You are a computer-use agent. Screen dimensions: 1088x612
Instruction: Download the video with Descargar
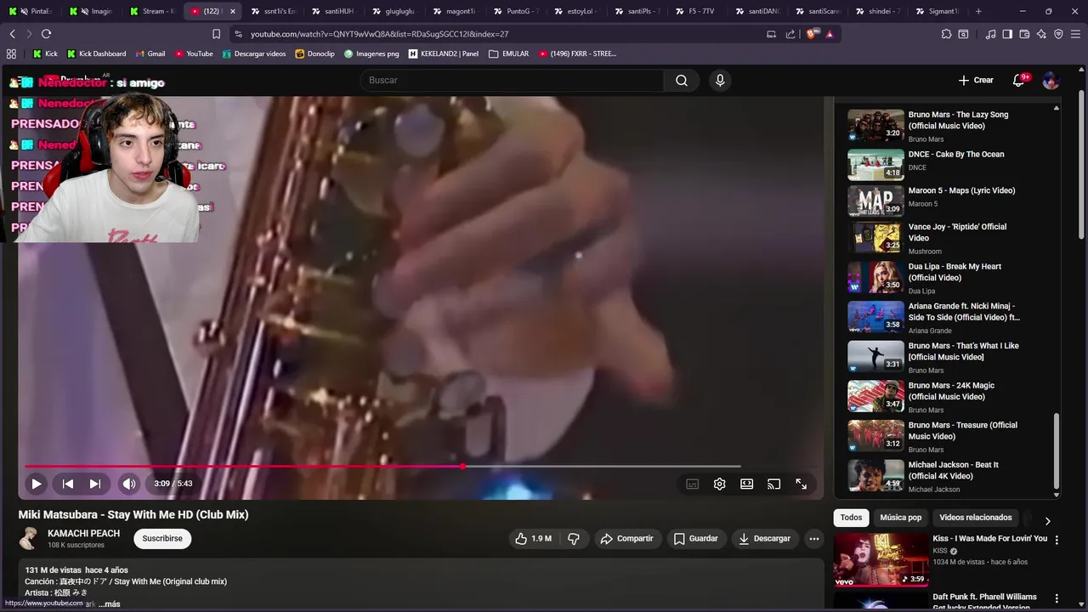tap(765, 539)
